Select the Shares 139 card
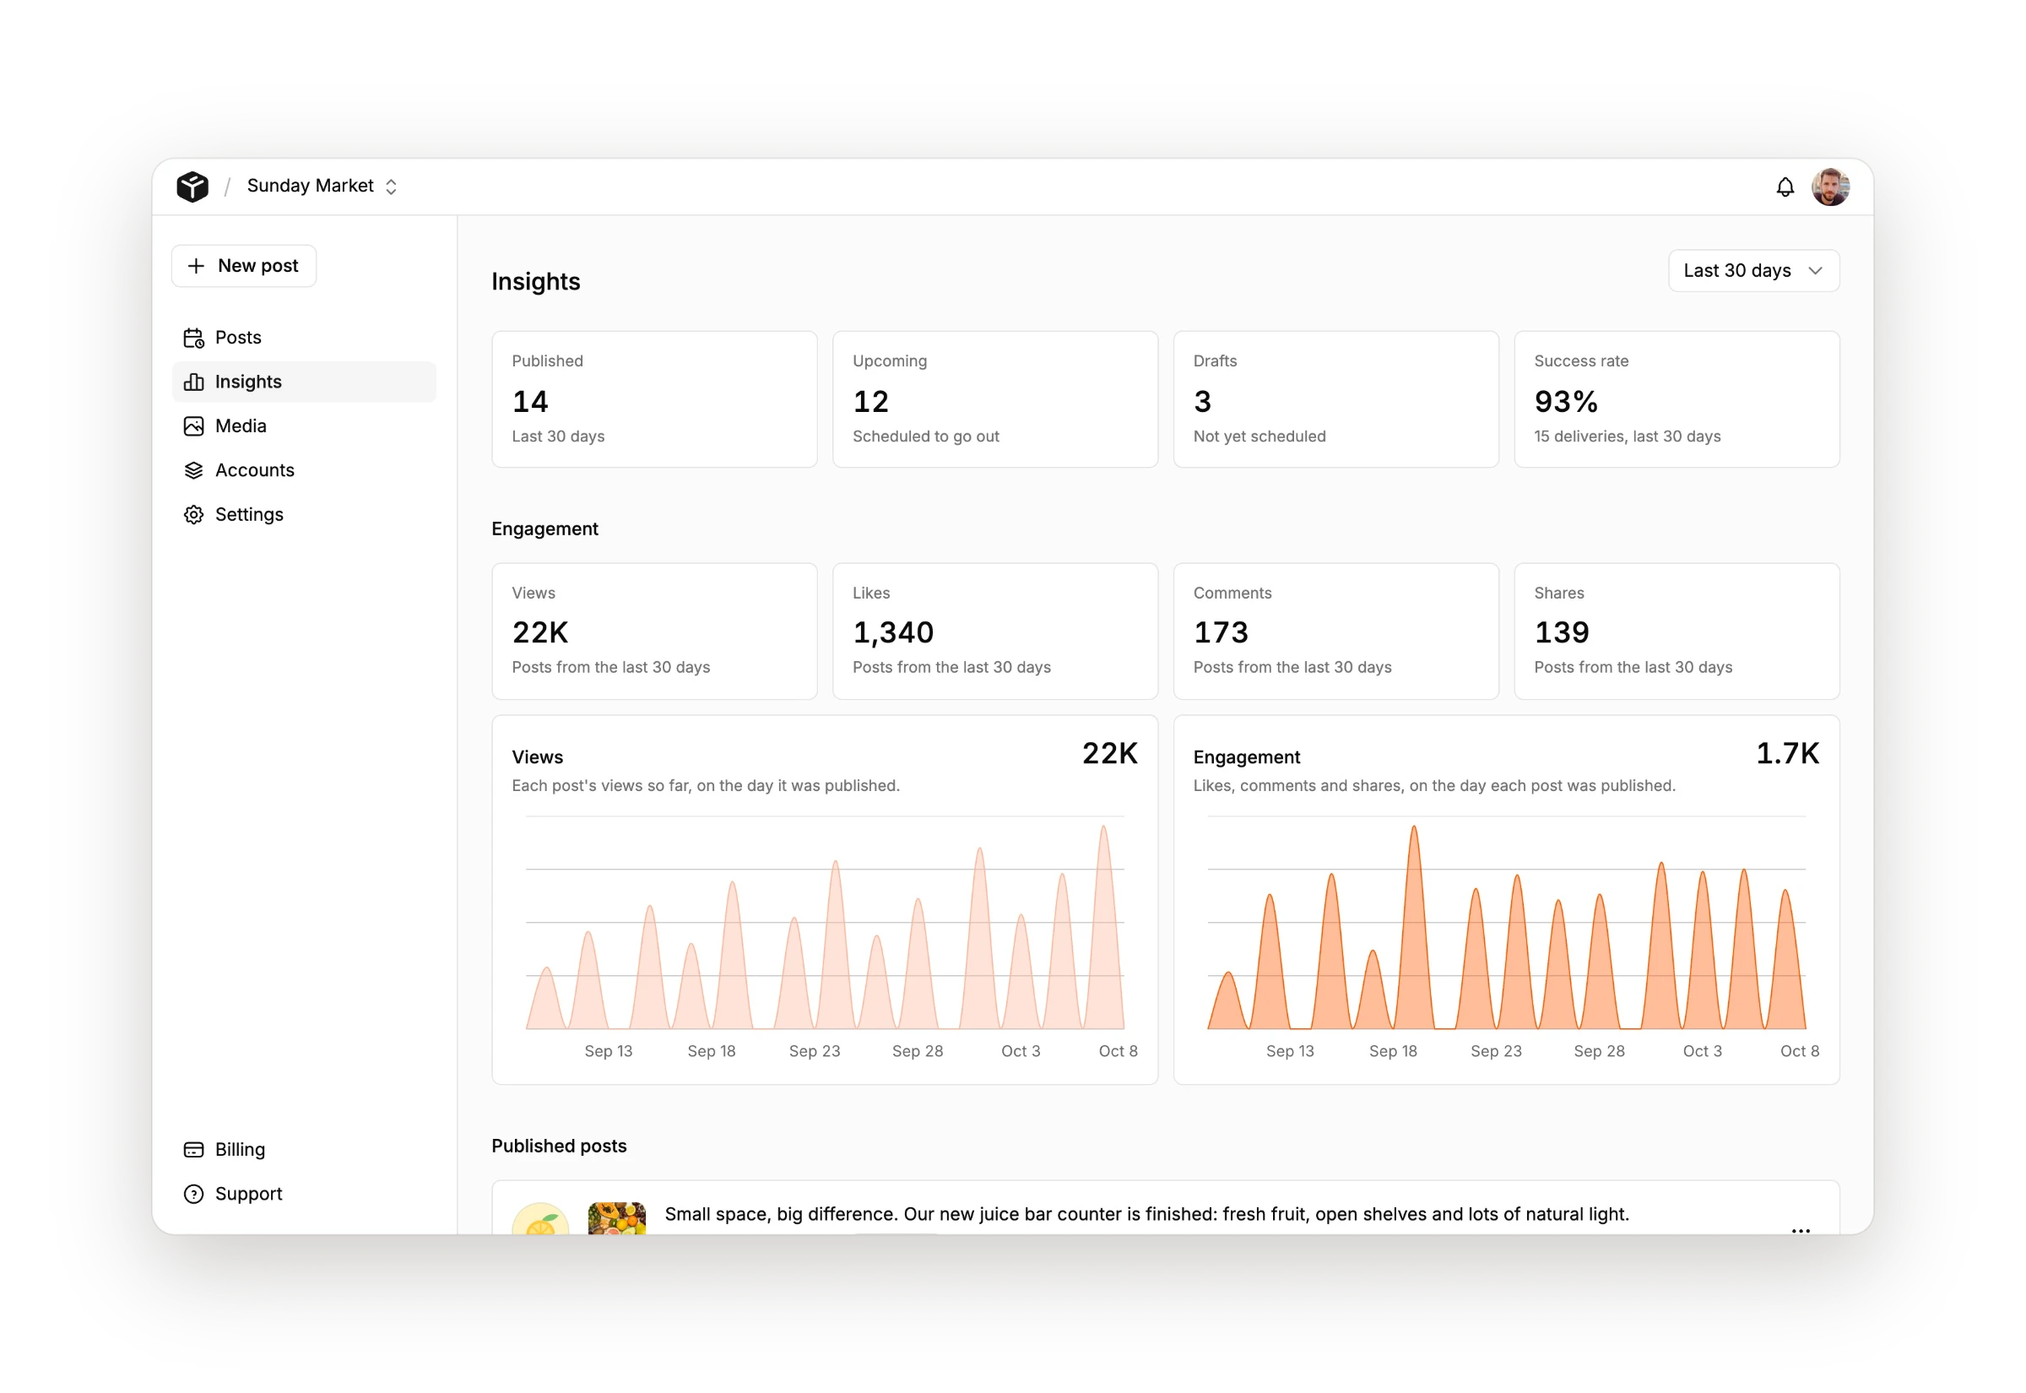 coord(1677,631)
